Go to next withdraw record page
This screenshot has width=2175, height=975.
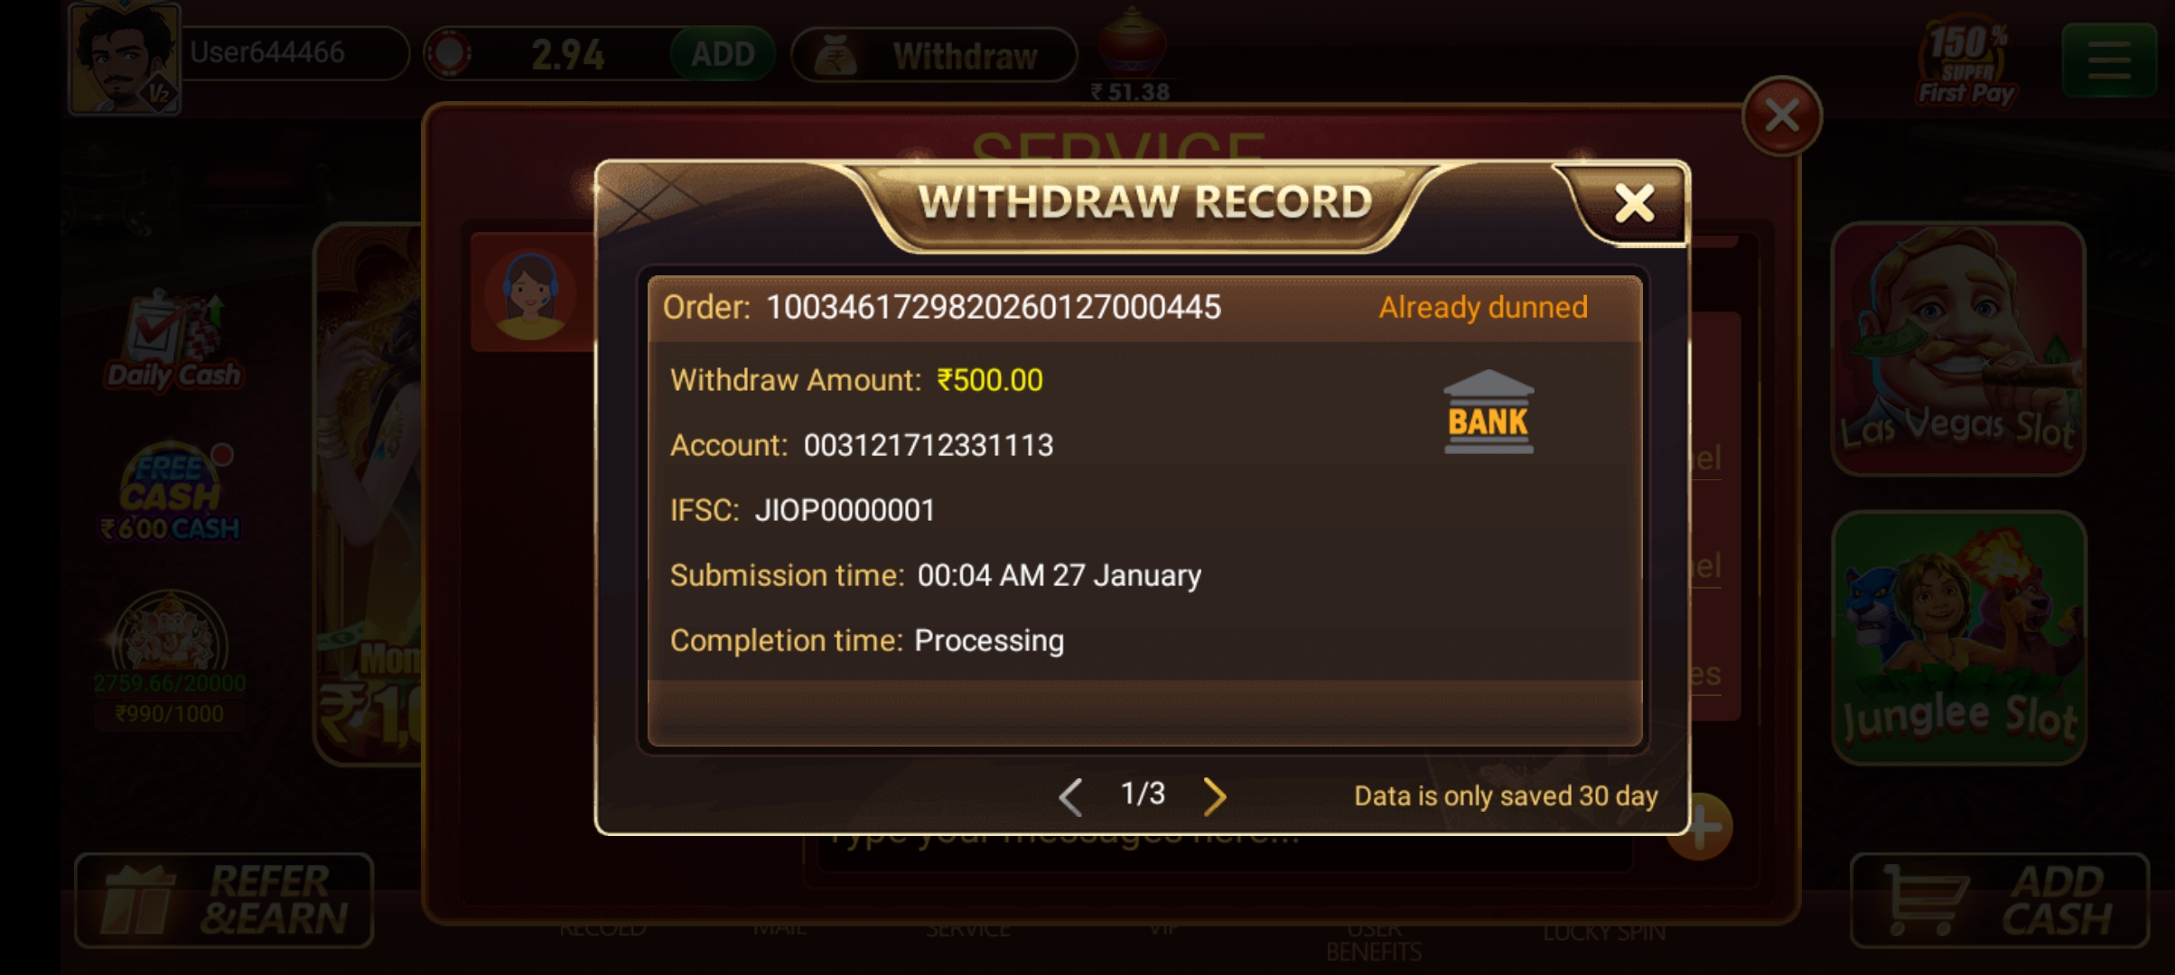click(x=1215, y=795)
